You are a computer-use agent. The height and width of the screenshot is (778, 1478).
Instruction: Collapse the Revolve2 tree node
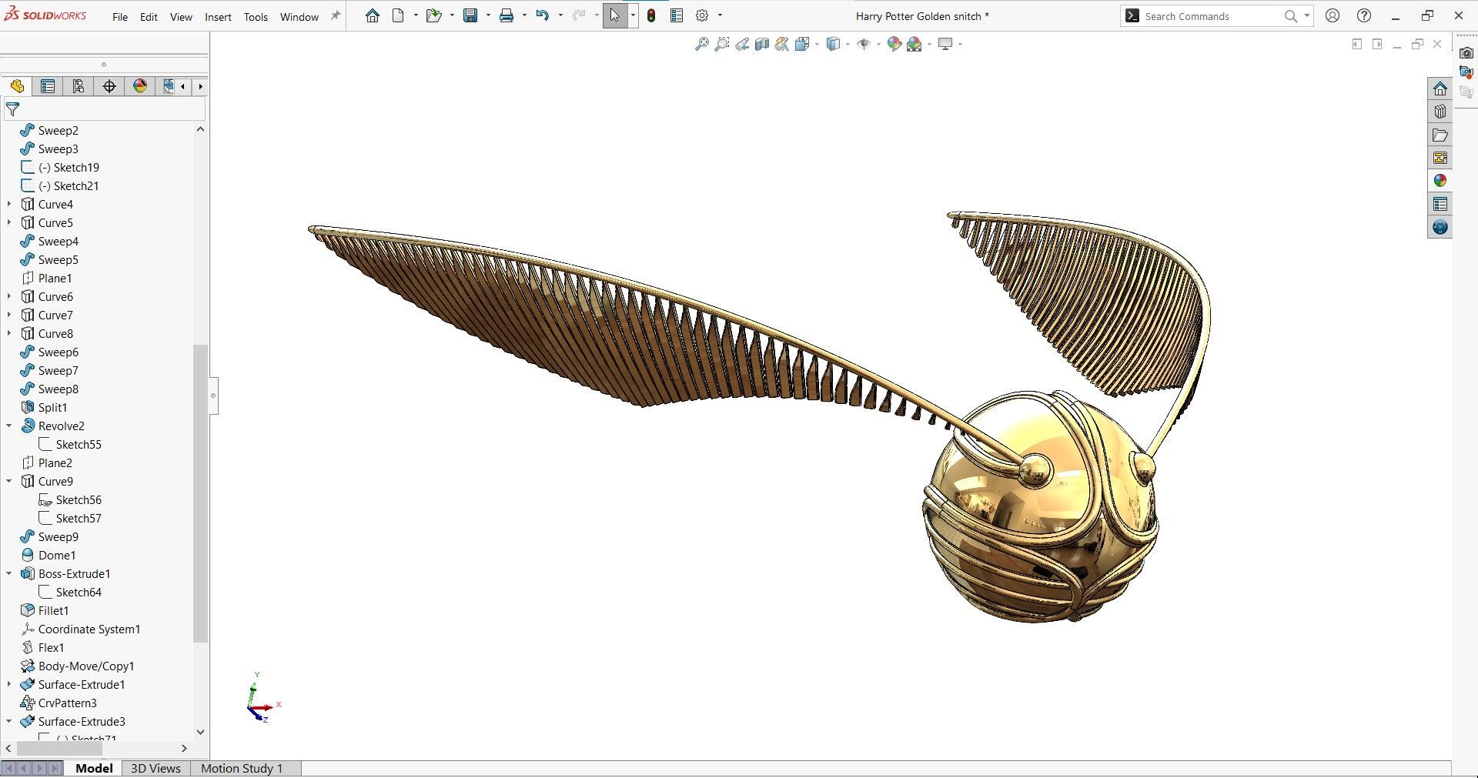click(9, 426)
